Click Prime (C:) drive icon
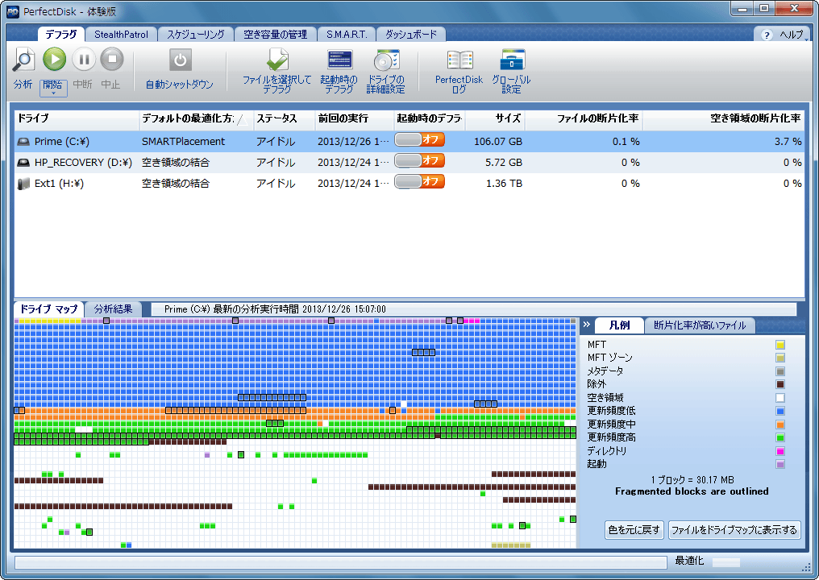819x580 pixels. coord(23,142)
